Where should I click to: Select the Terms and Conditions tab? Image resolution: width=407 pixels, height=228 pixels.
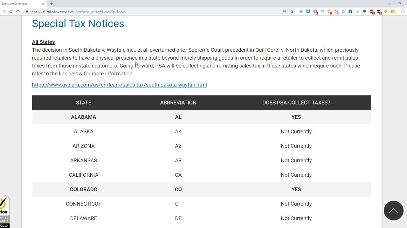19,4
